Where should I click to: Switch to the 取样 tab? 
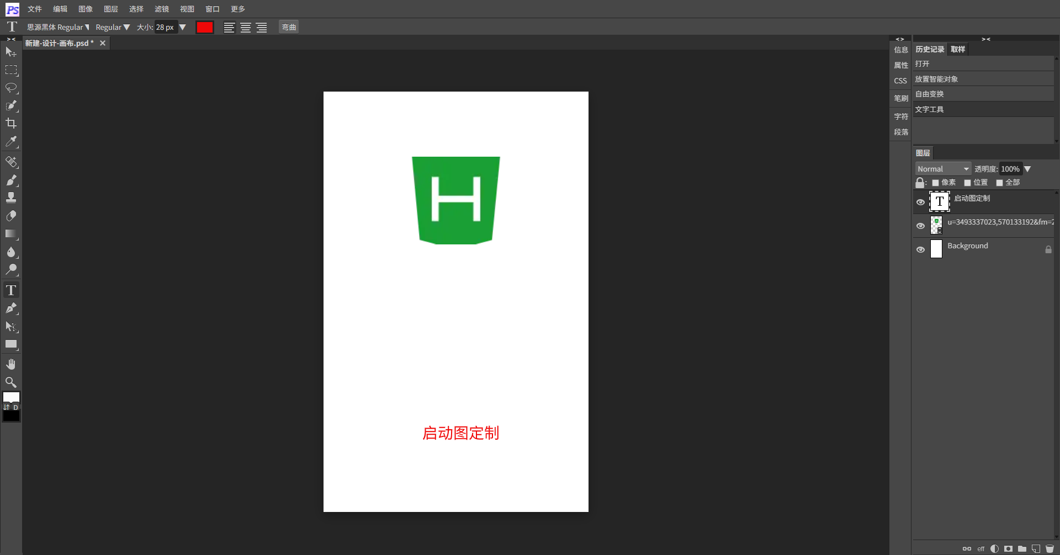[958, 49]
